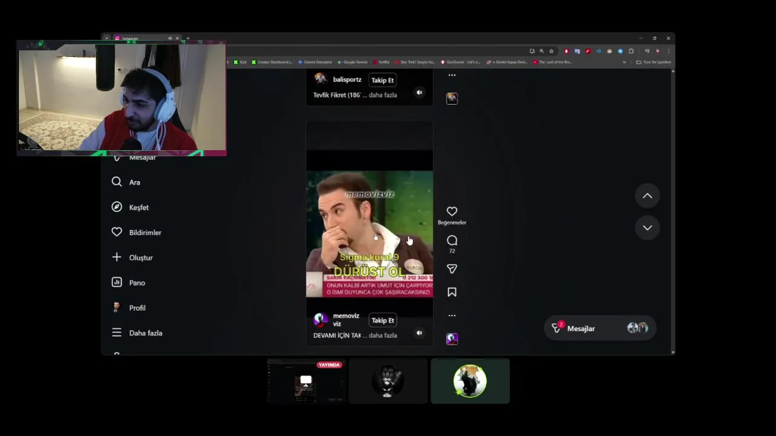Save the memoviz reel with bookmark
The image size is (776, 436).
[x=452, y=292]
